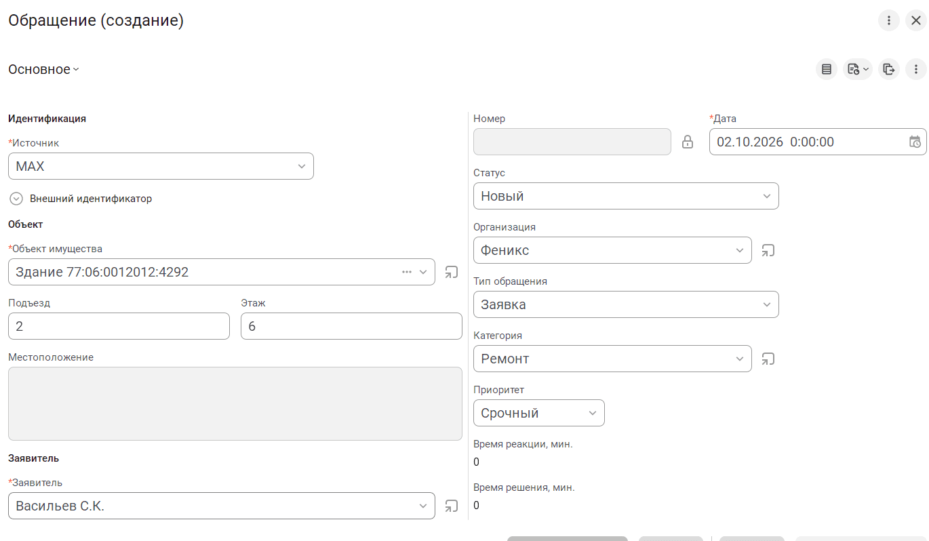The width and height of the screenshot is (929, 541).
Task: Open the Приоритет dropdown showing Срочный
Action: coord(538,413)
